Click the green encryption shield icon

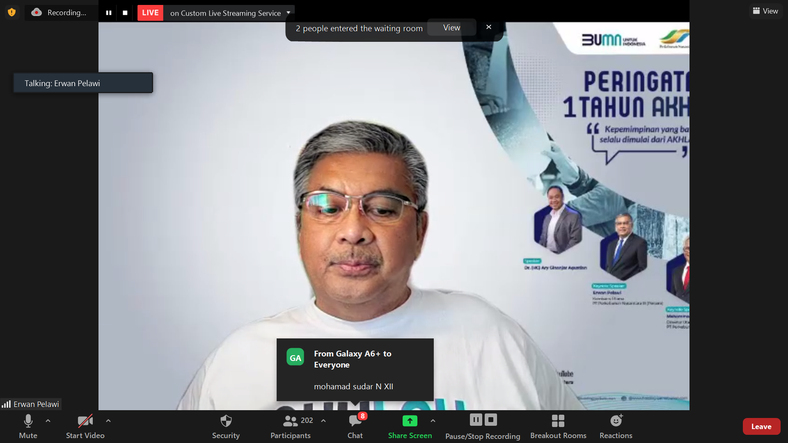(x=12, y=12)
